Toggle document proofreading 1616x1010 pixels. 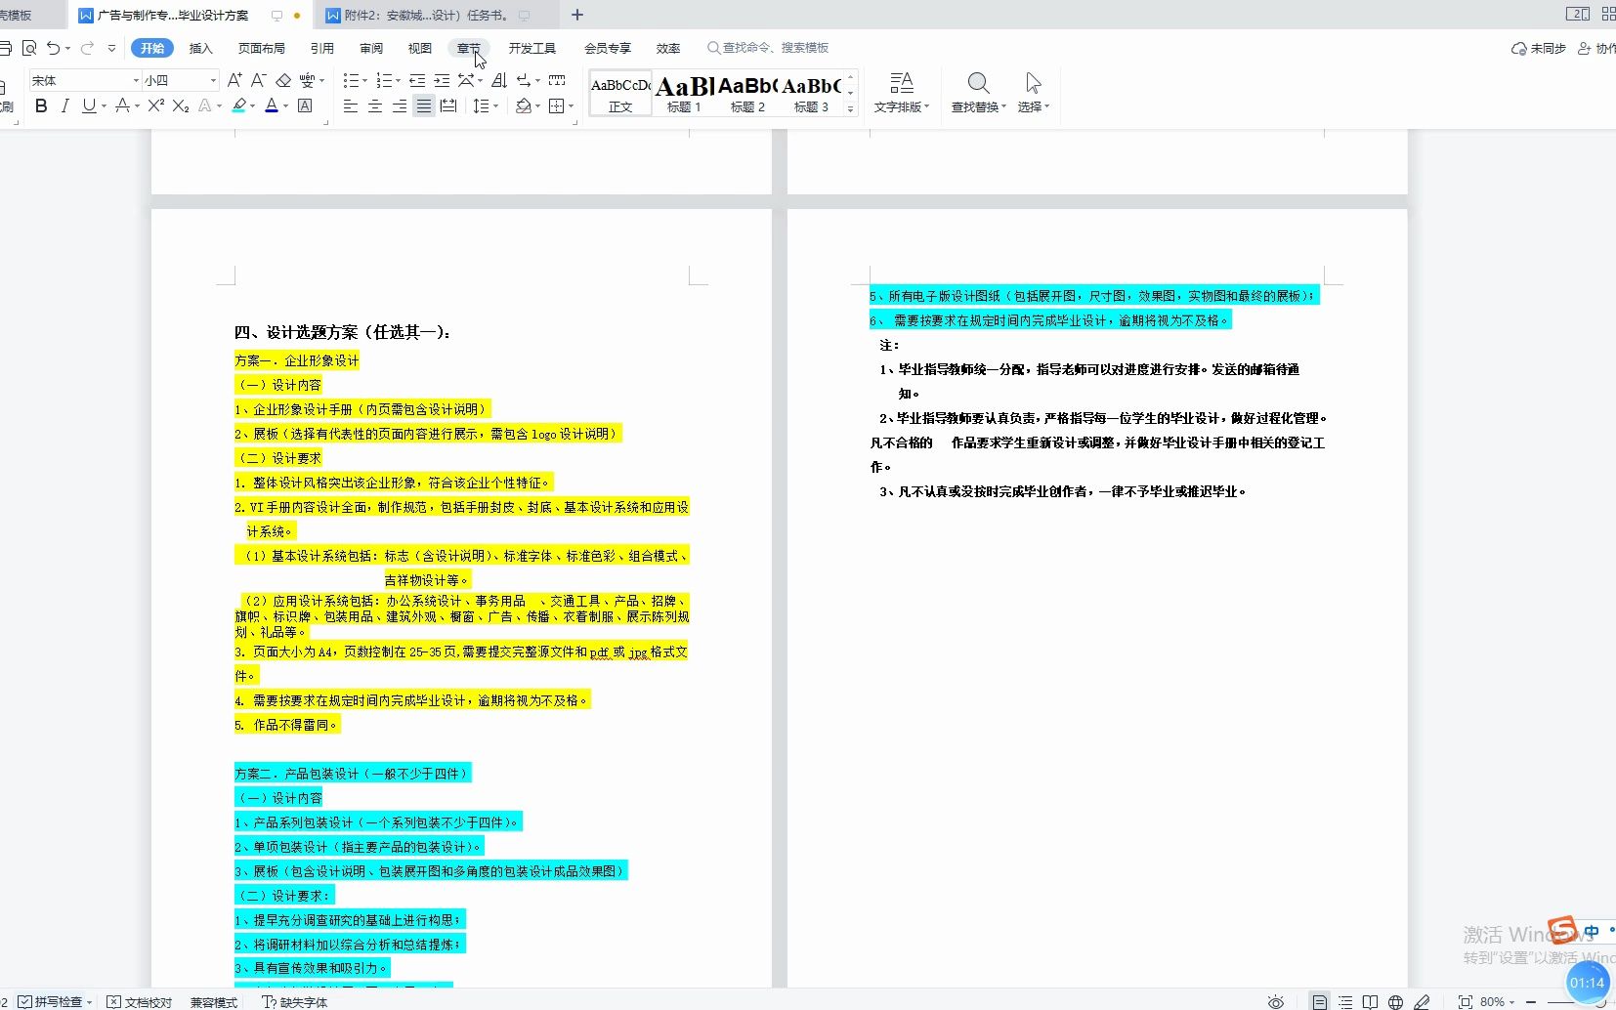[x=139, y=1001]
